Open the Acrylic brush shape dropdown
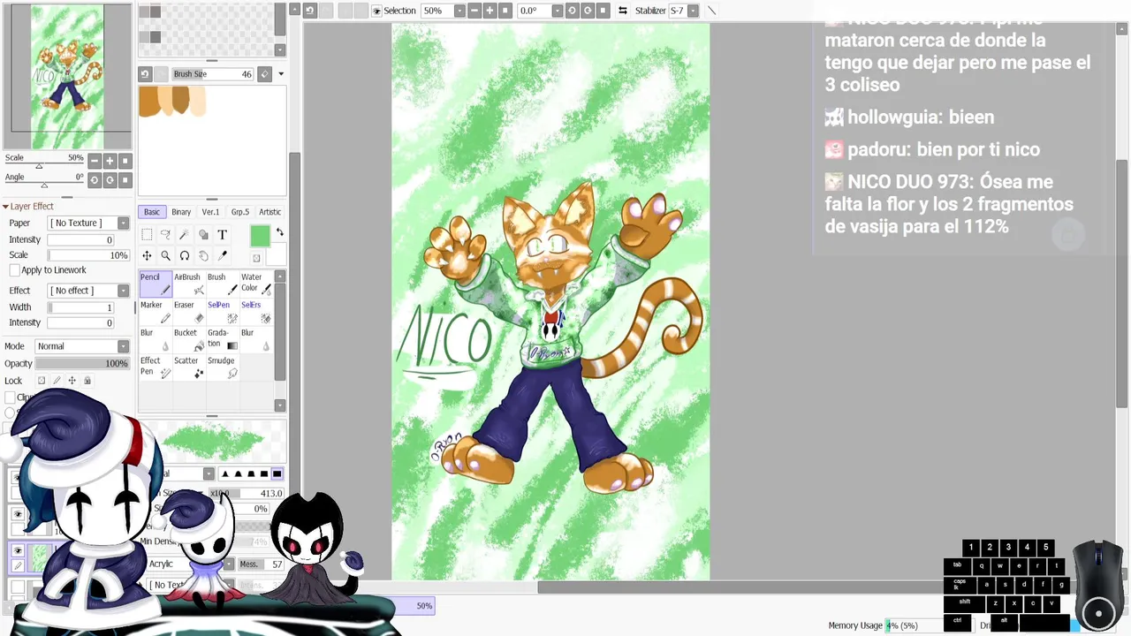1131x636 pixels. (x=228, y=564)
